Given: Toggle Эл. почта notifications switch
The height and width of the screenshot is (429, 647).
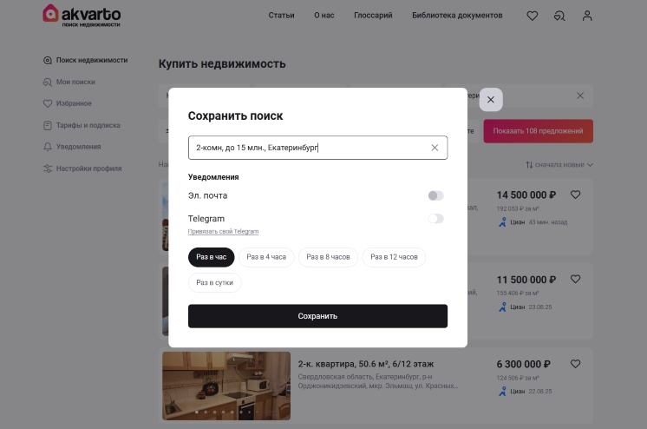Looking at the screenshot, I should pyautogui.click(x=435, y=195).
